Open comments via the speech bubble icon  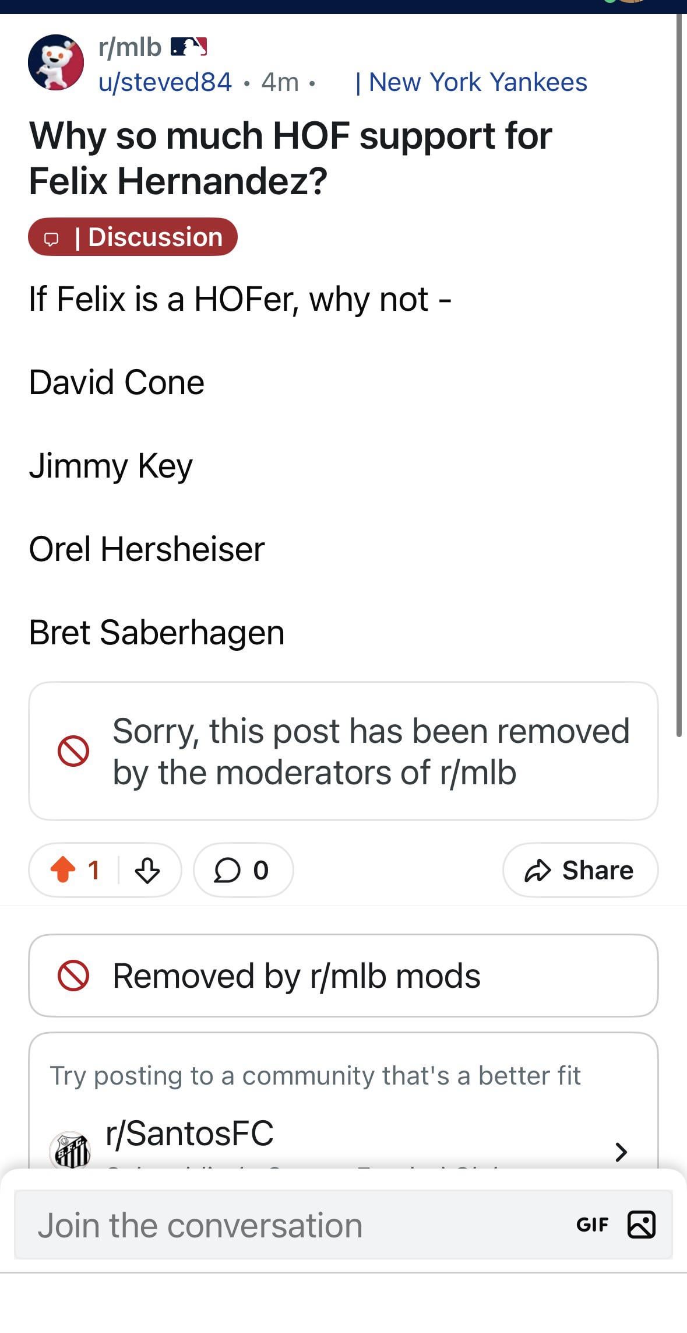tap(227, 871)
